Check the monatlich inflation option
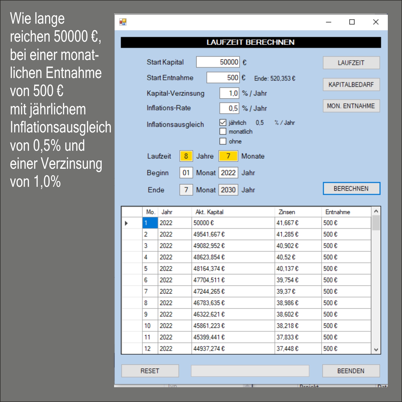The height and width of the screenshot is (402, 402). 223,132
